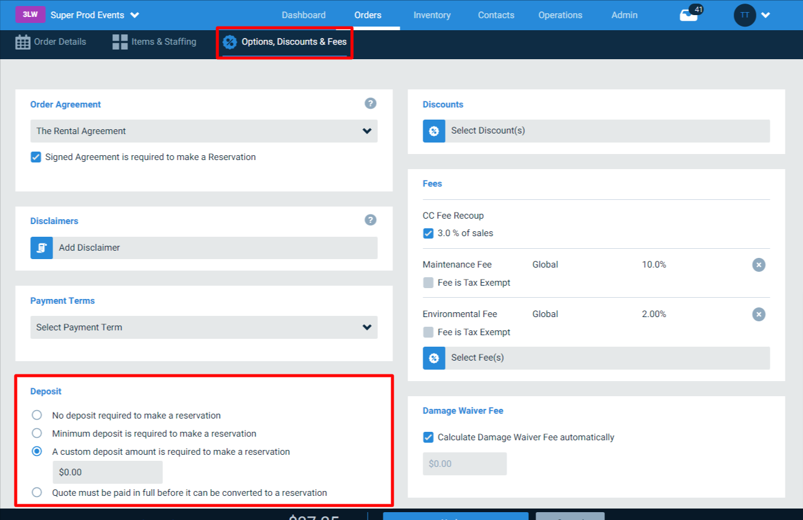Check Environmental Fee is Tax Exempt

coord(428,332)
